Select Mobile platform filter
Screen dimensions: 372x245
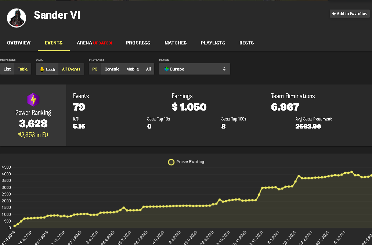pos(133,69)
